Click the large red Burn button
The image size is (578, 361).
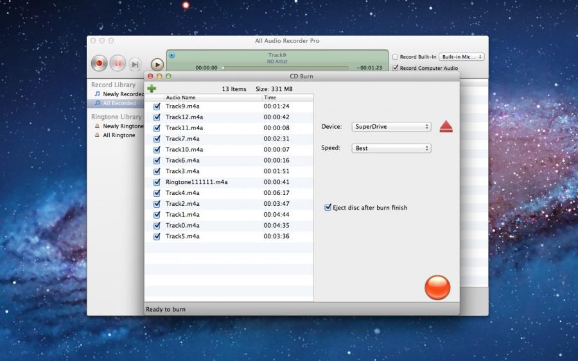[437, 287]
